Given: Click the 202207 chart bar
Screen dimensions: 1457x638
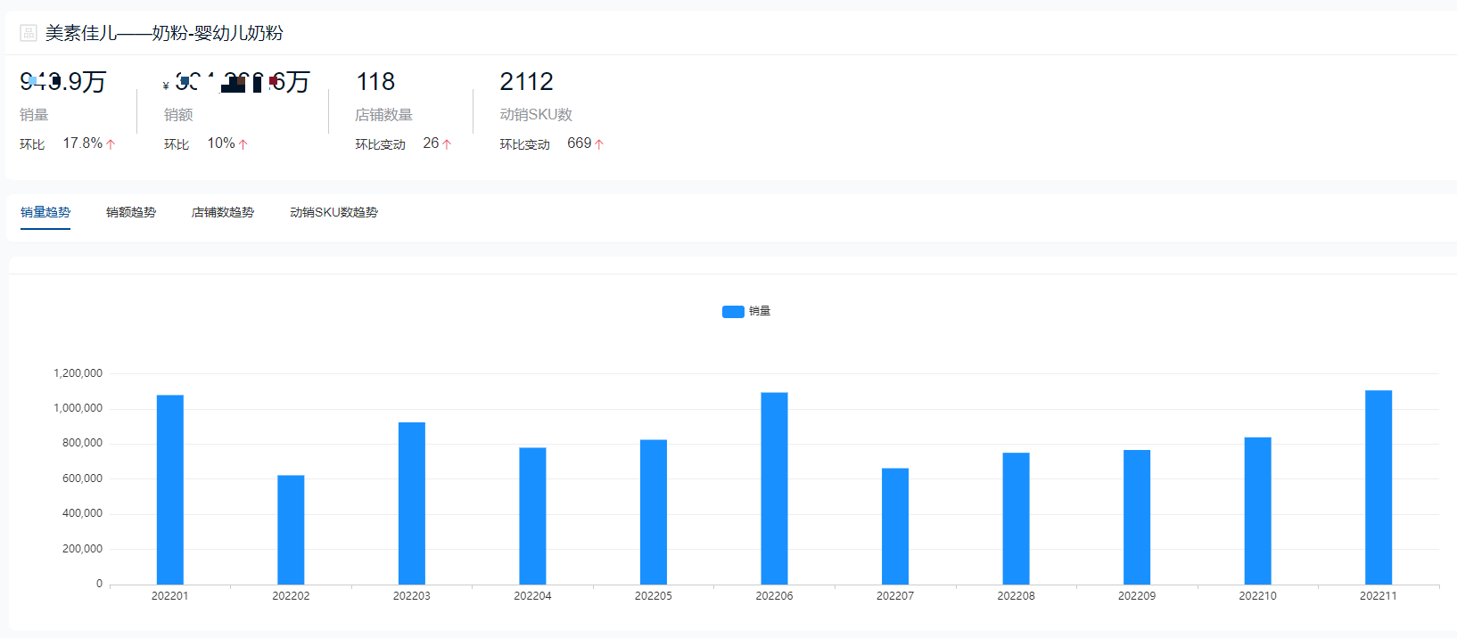Looking at the screenshot, I should pyautogui.click(x=895, y=526).
